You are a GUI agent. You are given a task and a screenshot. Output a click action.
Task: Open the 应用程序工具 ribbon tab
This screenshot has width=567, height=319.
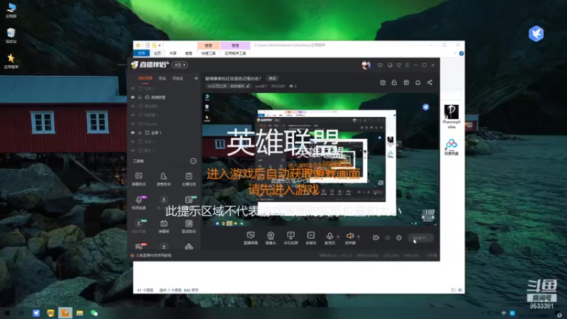(235, 53)
